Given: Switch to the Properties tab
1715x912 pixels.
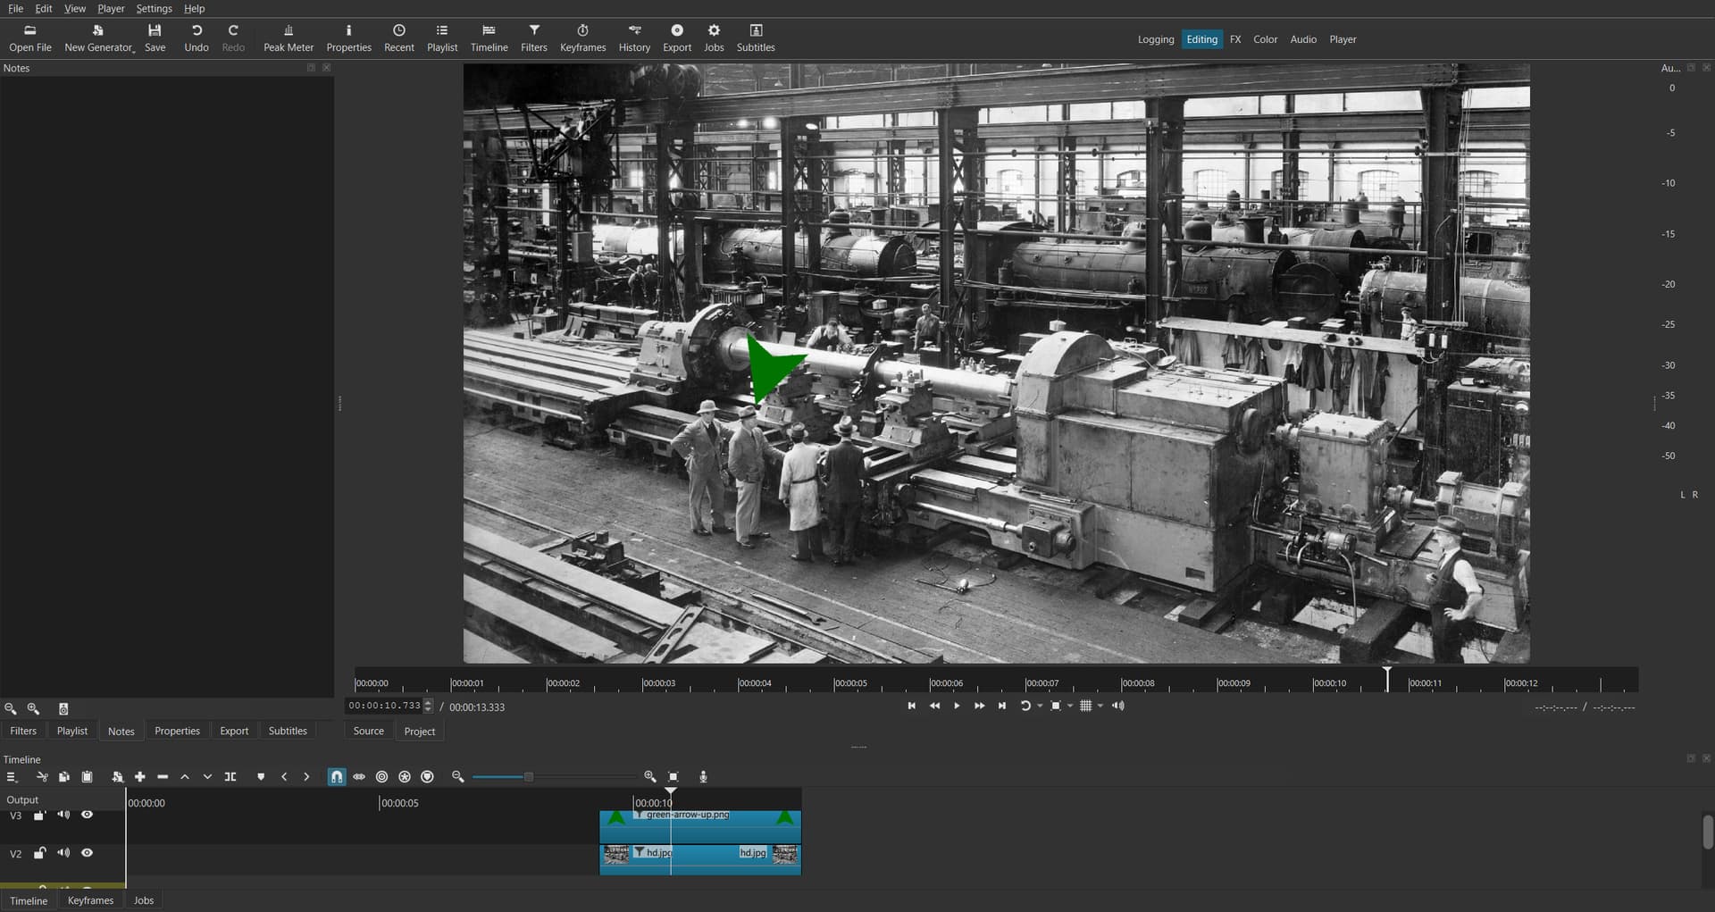Looking at the screenshot, I should 177,731.
